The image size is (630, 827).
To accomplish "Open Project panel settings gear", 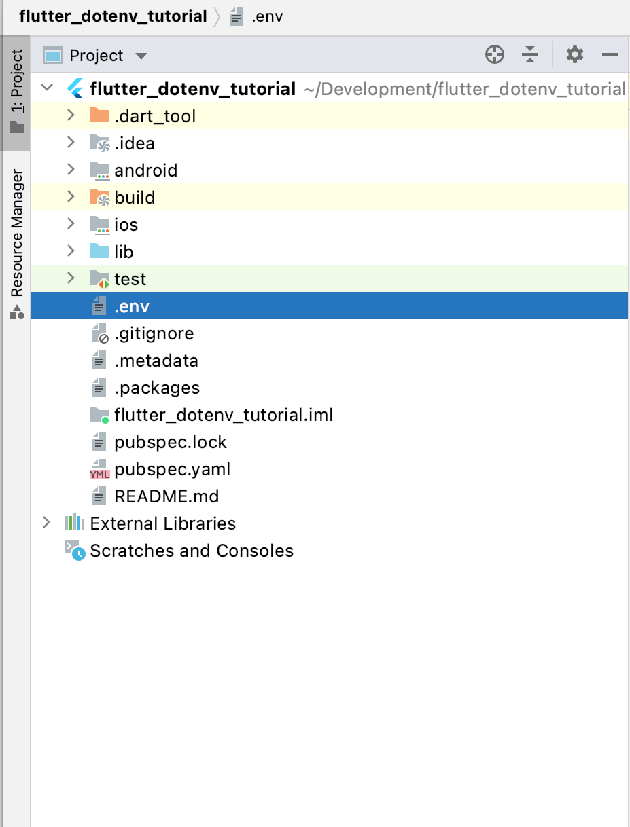I will (575, 55).
